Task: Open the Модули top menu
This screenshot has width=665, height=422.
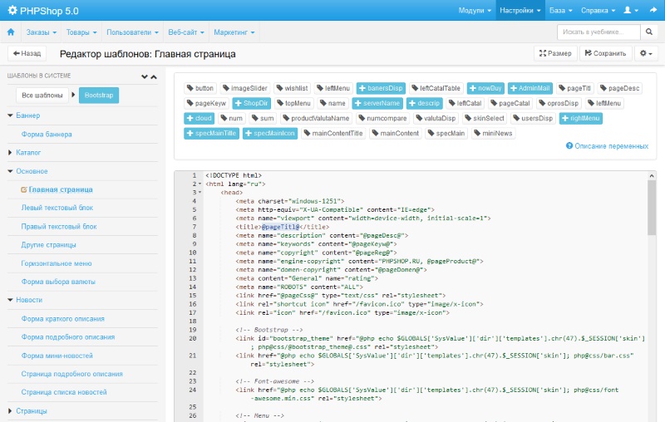Action: click(x=474, y=10)
